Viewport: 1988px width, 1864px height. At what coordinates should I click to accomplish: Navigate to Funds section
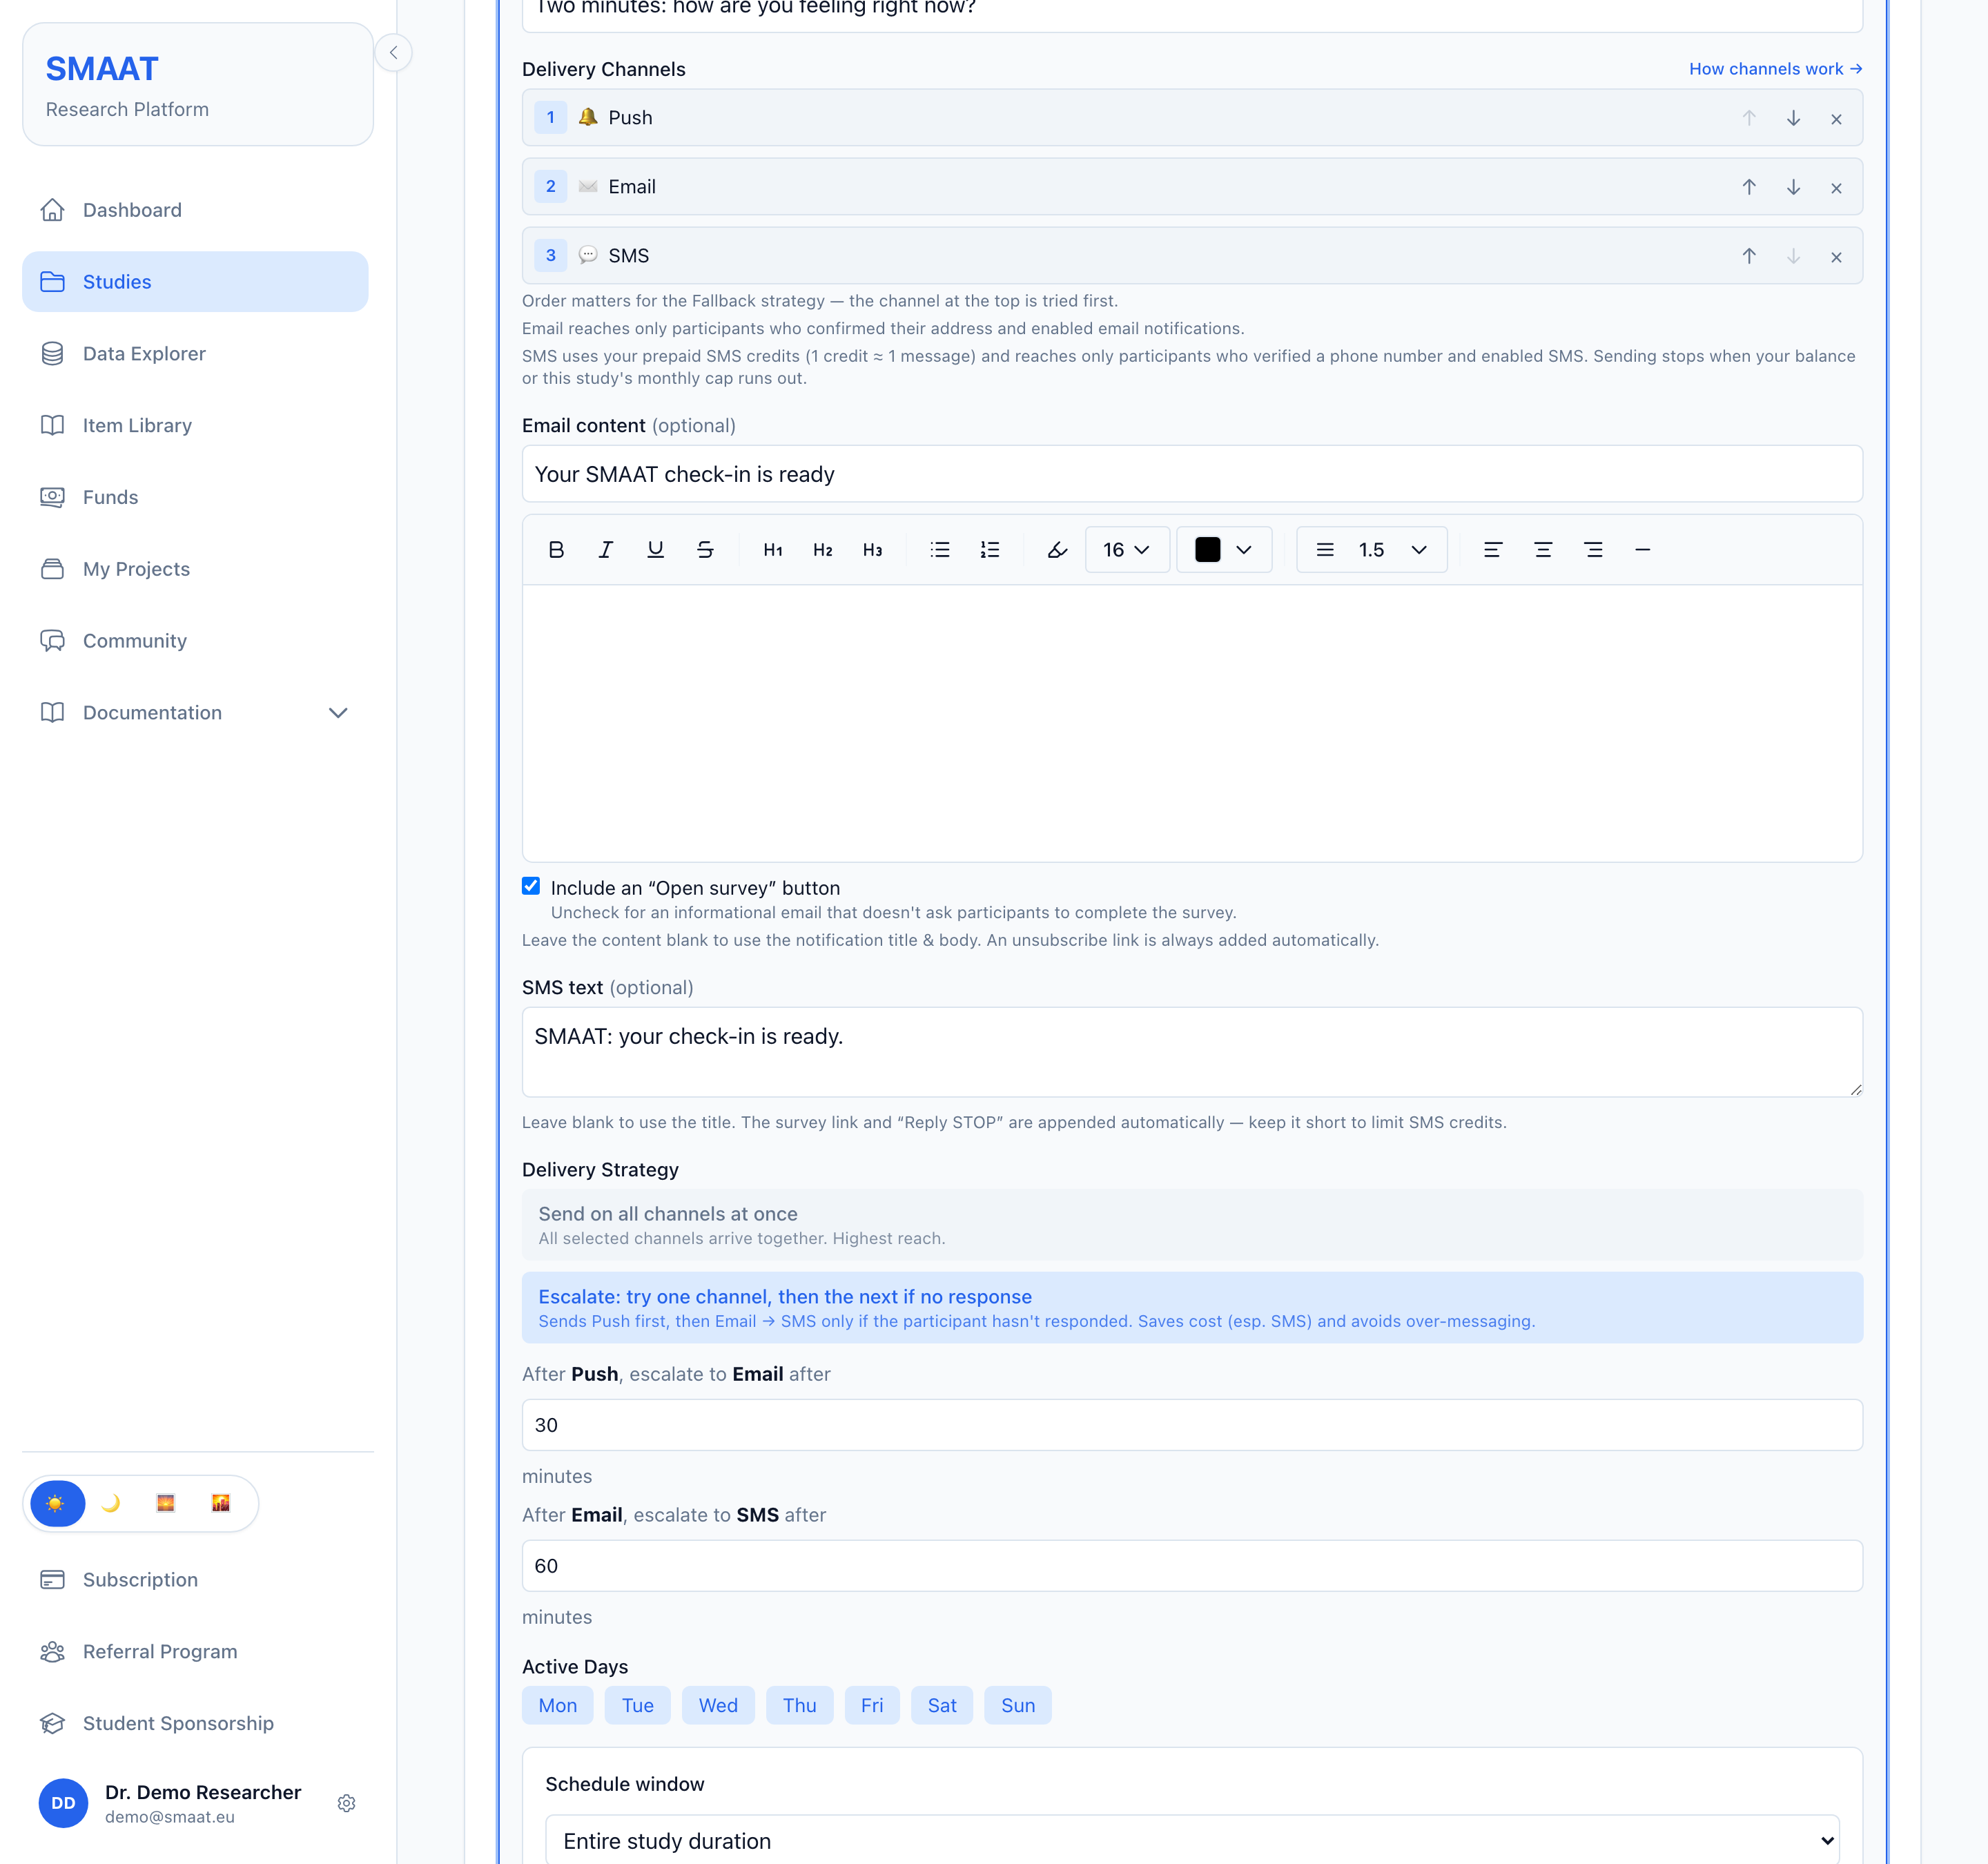[x=195, y=497]
